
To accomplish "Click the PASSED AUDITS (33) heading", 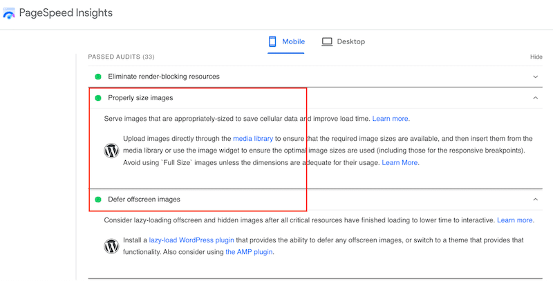I will coord(121,57).
